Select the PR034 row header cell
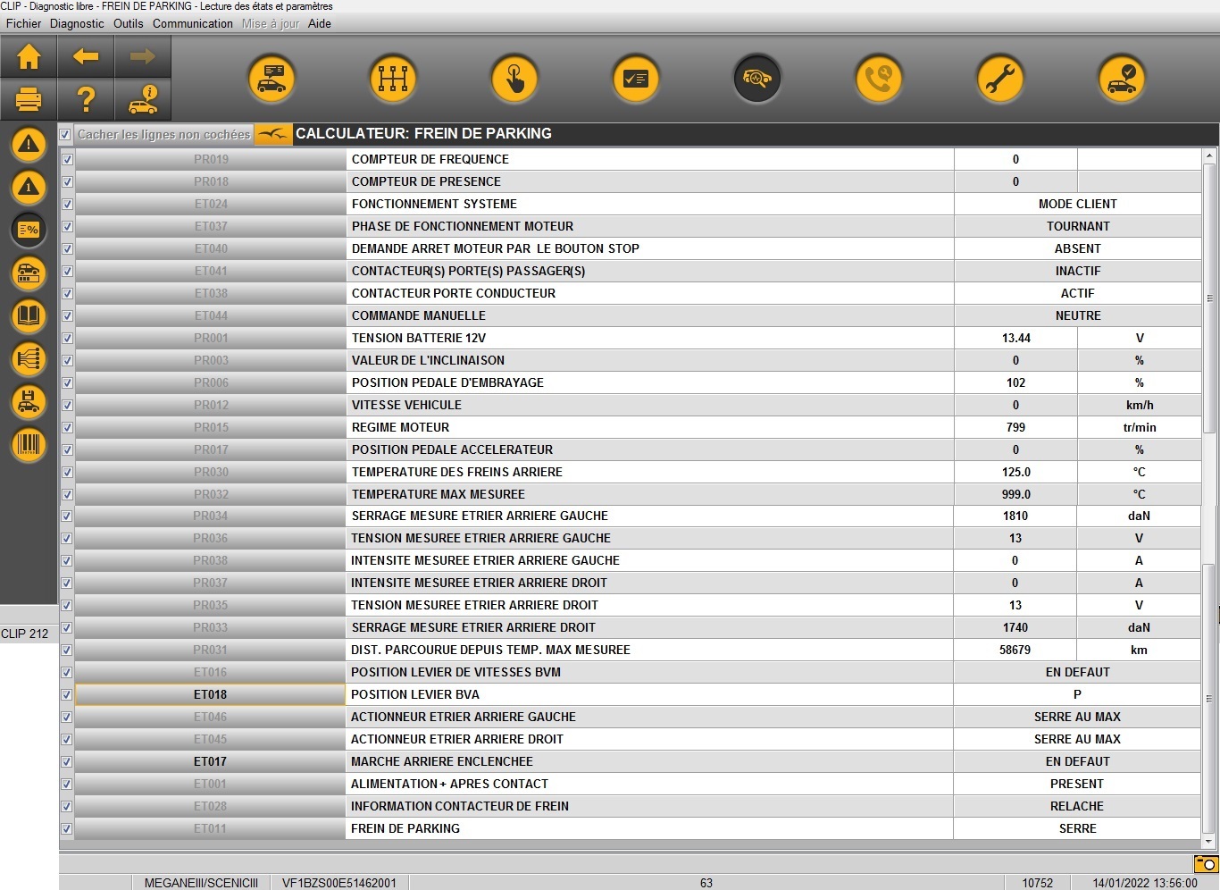 tap(211, 516)
